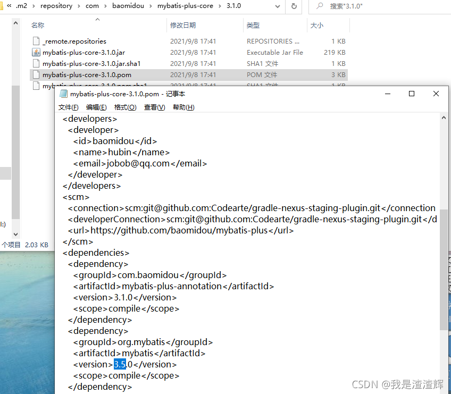The height and width of the screenshot is (394, 451).
Task: Click the jar file icon of mybatis-plus-core-3.1.0.jar
Action: pyautogui.click(x=36, y=52)
